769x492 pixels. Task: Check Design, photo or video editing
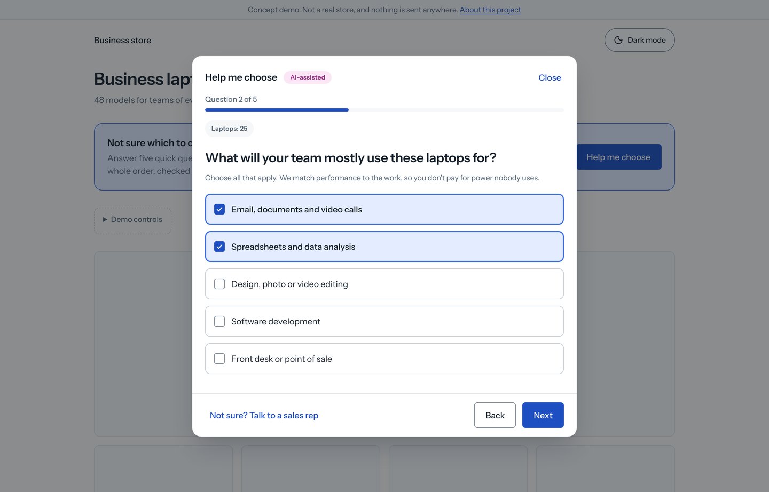point(219,284)
